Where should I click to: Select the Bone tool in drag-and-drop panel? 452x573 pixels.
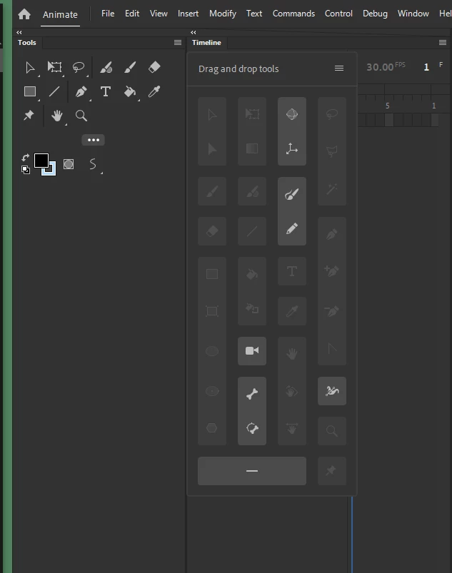pyautogui.click(x=252, y=394)
